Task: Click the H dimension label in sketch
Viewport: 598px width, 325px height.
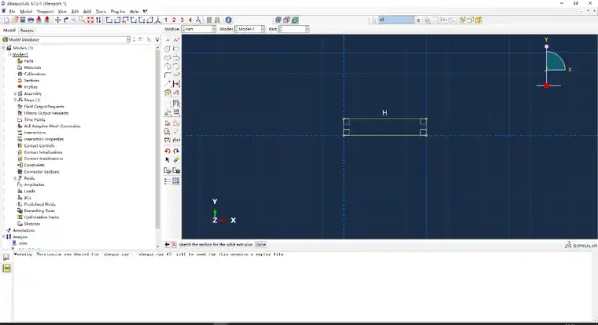Action: [x=385, y=112]
